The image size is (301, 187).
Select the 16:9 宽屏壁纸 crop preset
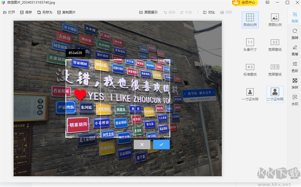(275, 69)
